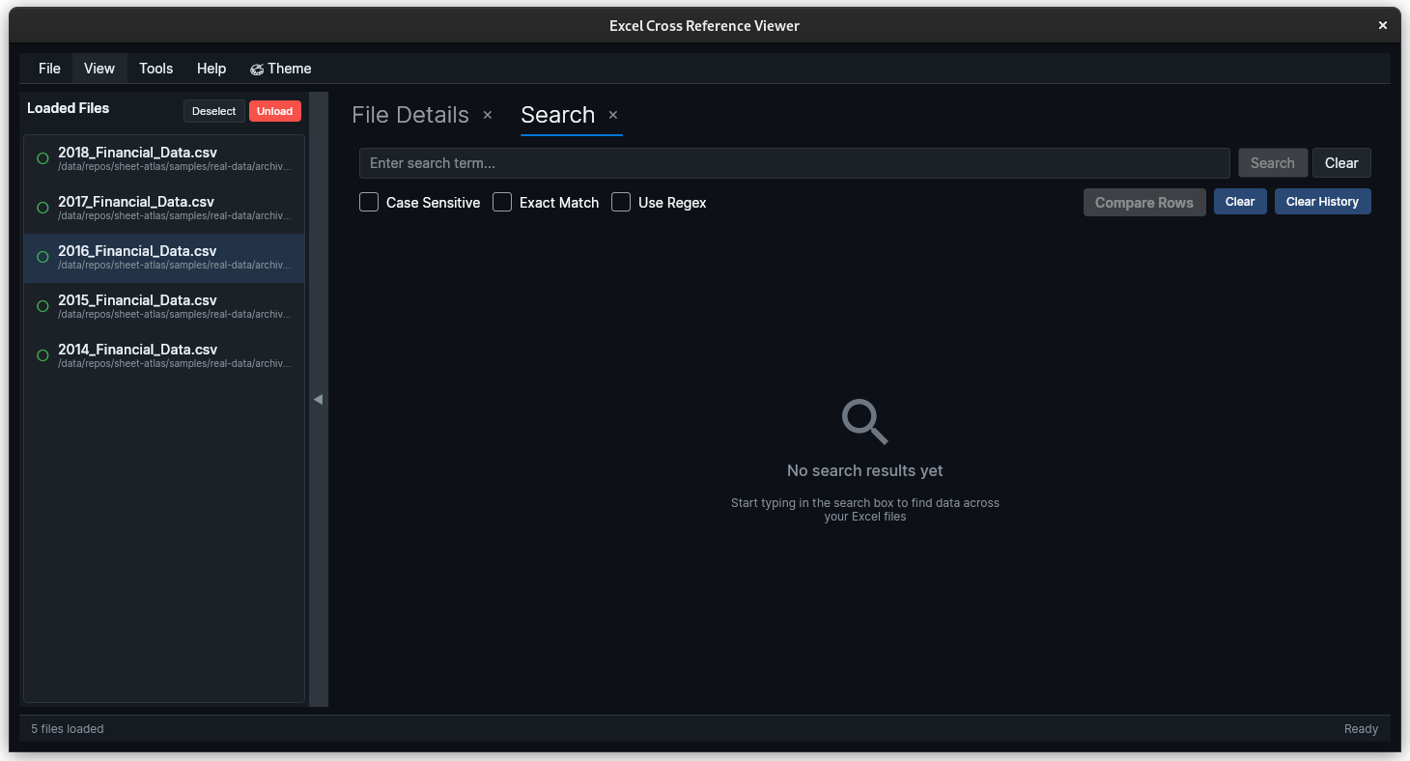The width and height of the screenshot is (1410, 761).
Task: Collapse the Loaded Files sidebar with the arrow
Action: tap(318, 399)
